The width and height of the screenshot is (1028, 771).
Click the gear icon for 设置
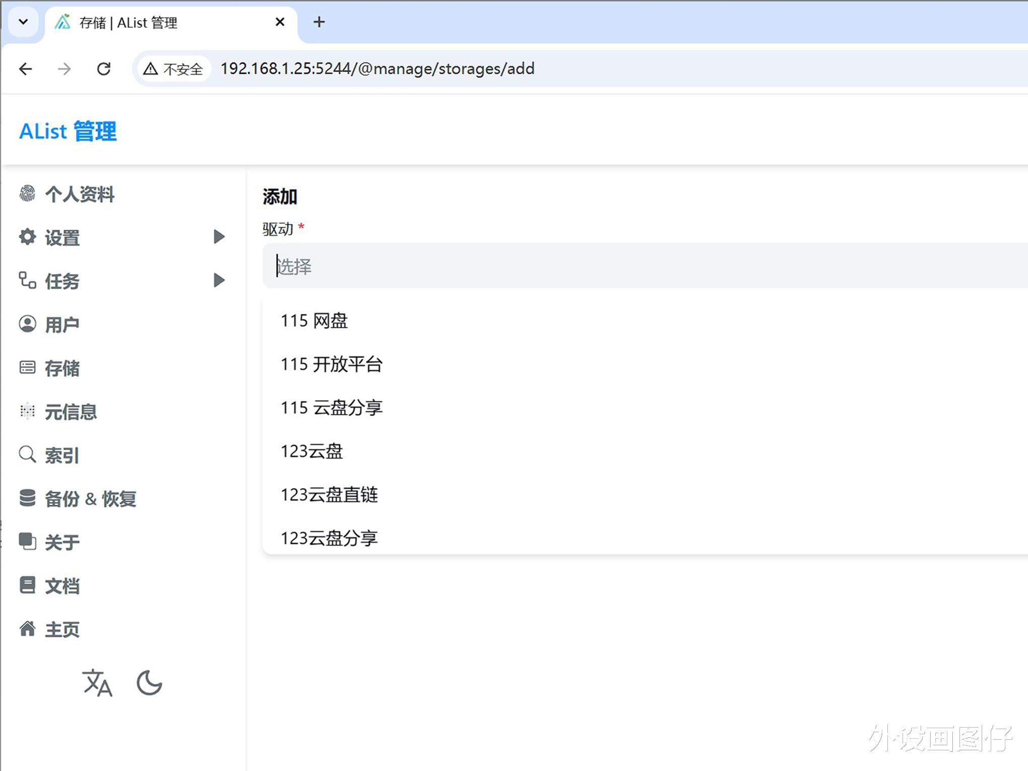tap(27, 237)
